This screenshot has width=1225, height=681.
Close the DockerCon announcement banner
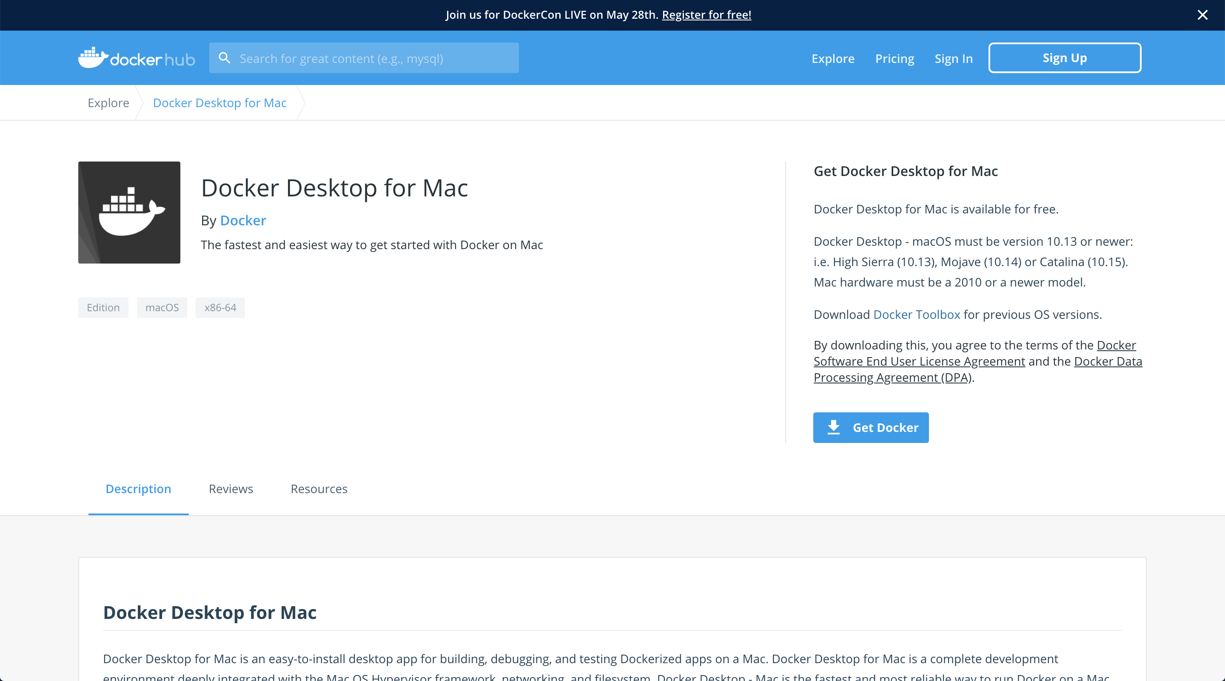[x=1202, y=15]
